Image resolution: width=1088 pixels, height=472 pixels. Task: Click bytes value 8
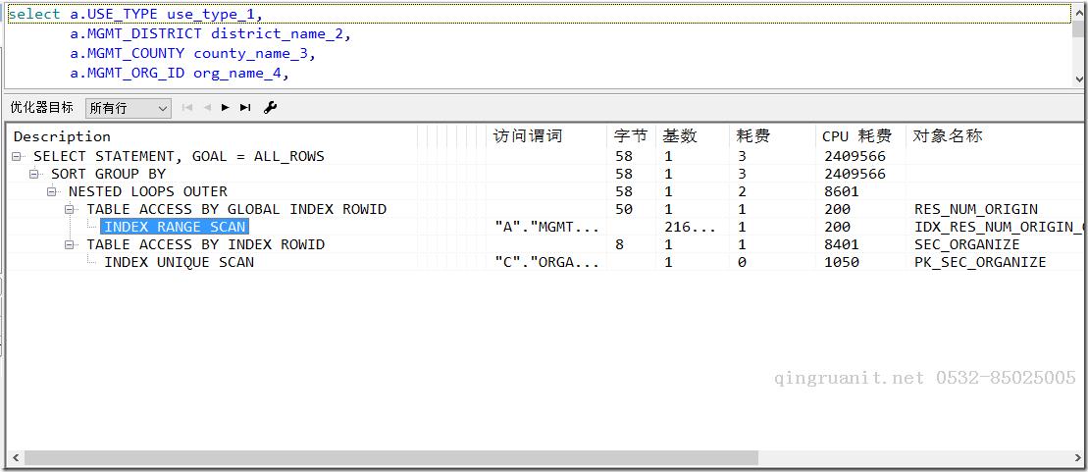[619, 245]
